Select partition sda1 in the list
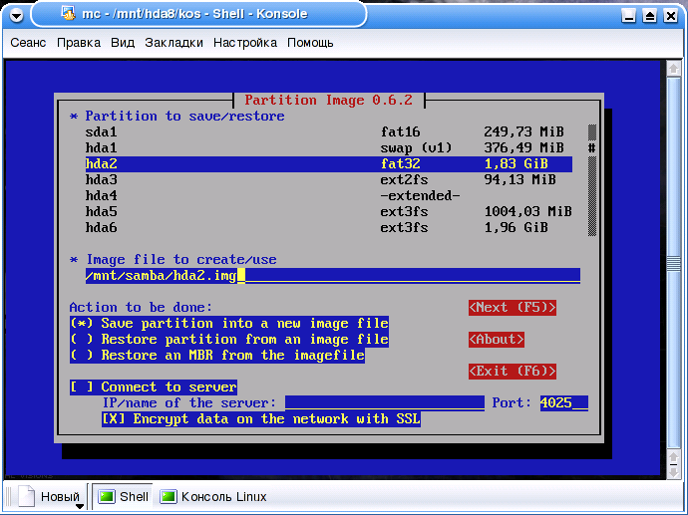The width and height of the screenshot is (688, 515). point(328,131)
